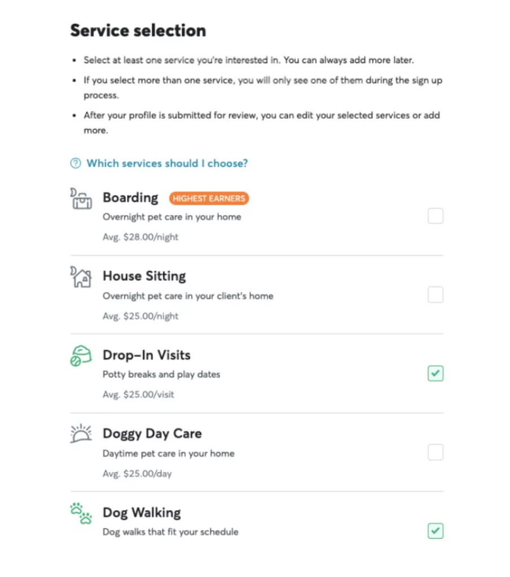Image resolution: width=510 pixels, height=577 pixels.
Task: Enable the Boarding service checkbox
Action: pyautogui.click(x=435, y=216)
